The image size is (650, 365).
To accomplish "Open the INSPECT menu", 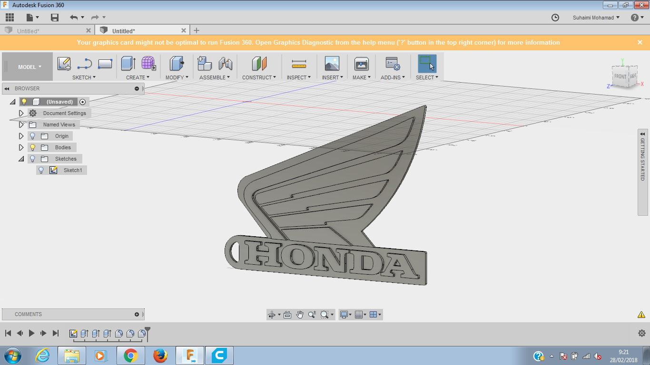I will coord(298,77).
